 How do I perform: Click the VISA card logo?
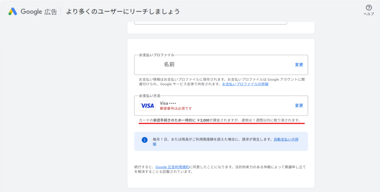pyautogui.click(x=147, y=106)
